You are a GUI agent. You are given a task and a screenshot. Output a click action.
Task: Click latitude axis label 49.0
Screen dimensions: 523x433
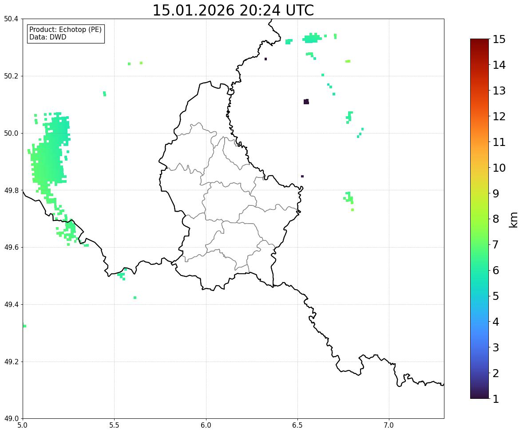(x=11, y=419)
